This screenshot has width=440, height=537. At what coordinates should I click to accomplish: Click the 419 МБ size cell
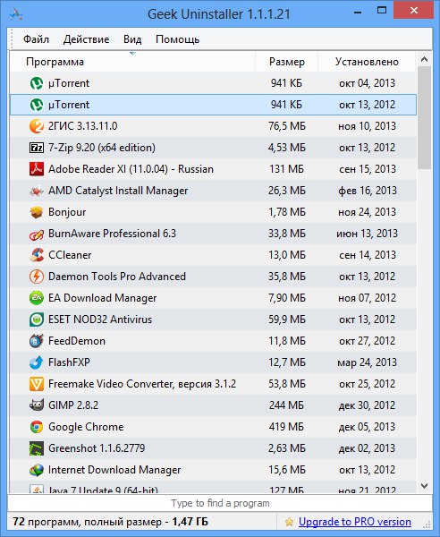286,427
